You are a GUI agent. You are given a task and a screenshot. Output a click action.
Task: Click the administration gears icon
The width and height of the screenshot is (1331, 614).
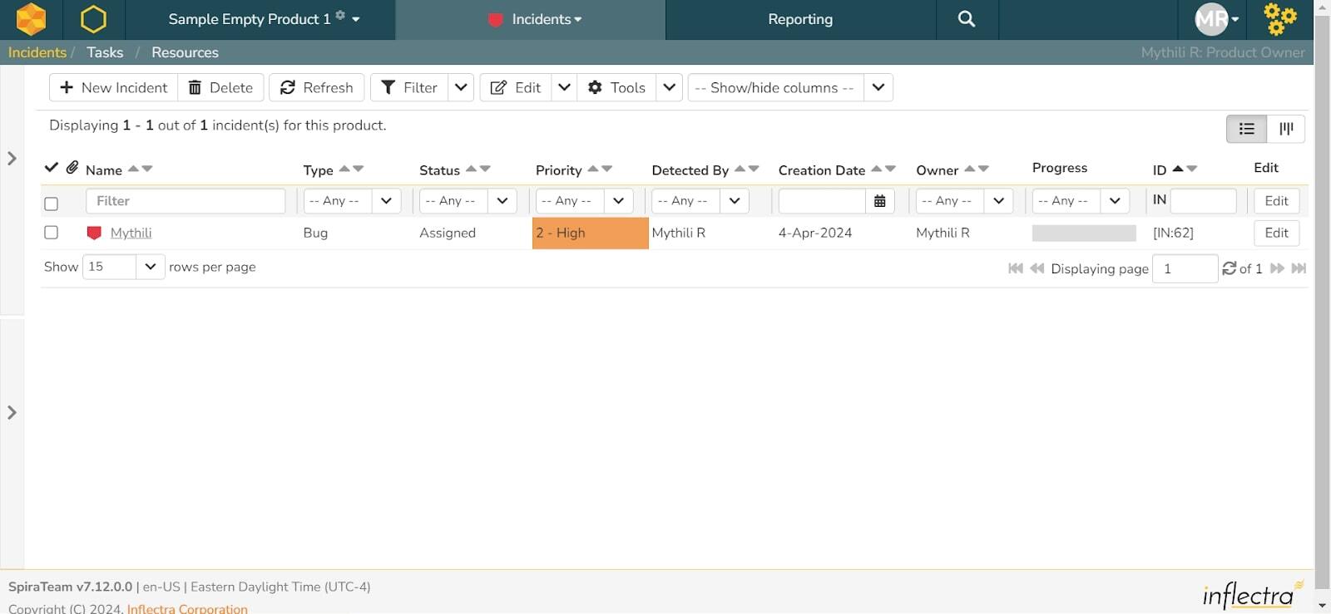click(x=1279, y=19)
